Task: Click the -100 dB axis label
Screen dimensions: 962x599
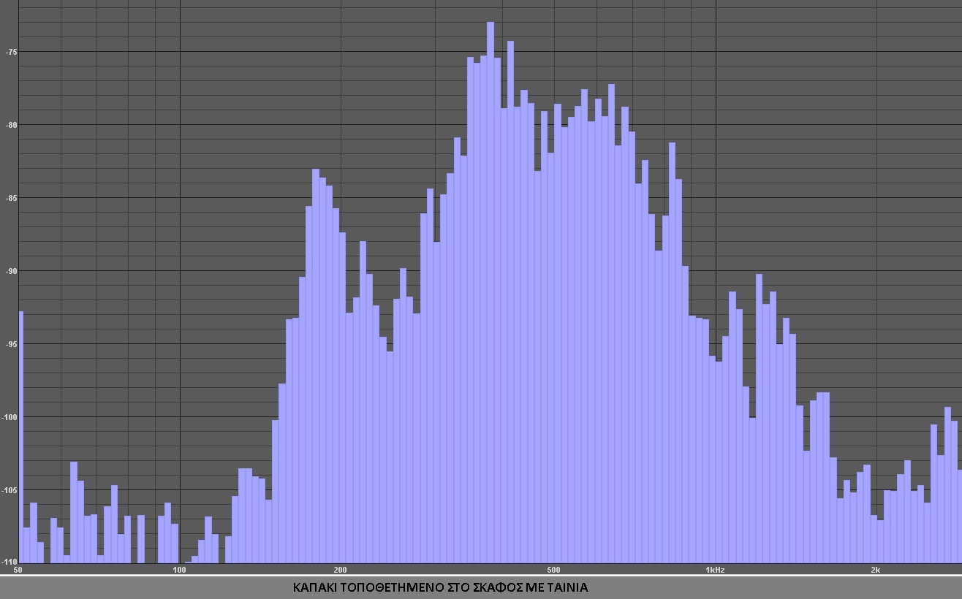Action: [x=10, y=417]
